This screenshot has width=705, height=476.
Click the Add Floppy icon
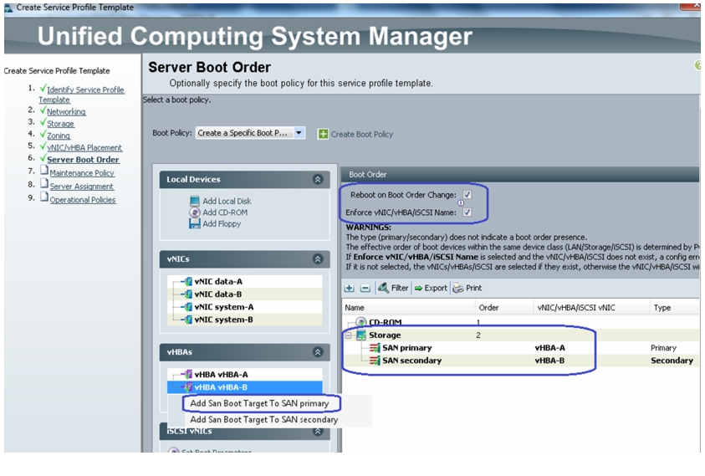(x=195, y=223)
